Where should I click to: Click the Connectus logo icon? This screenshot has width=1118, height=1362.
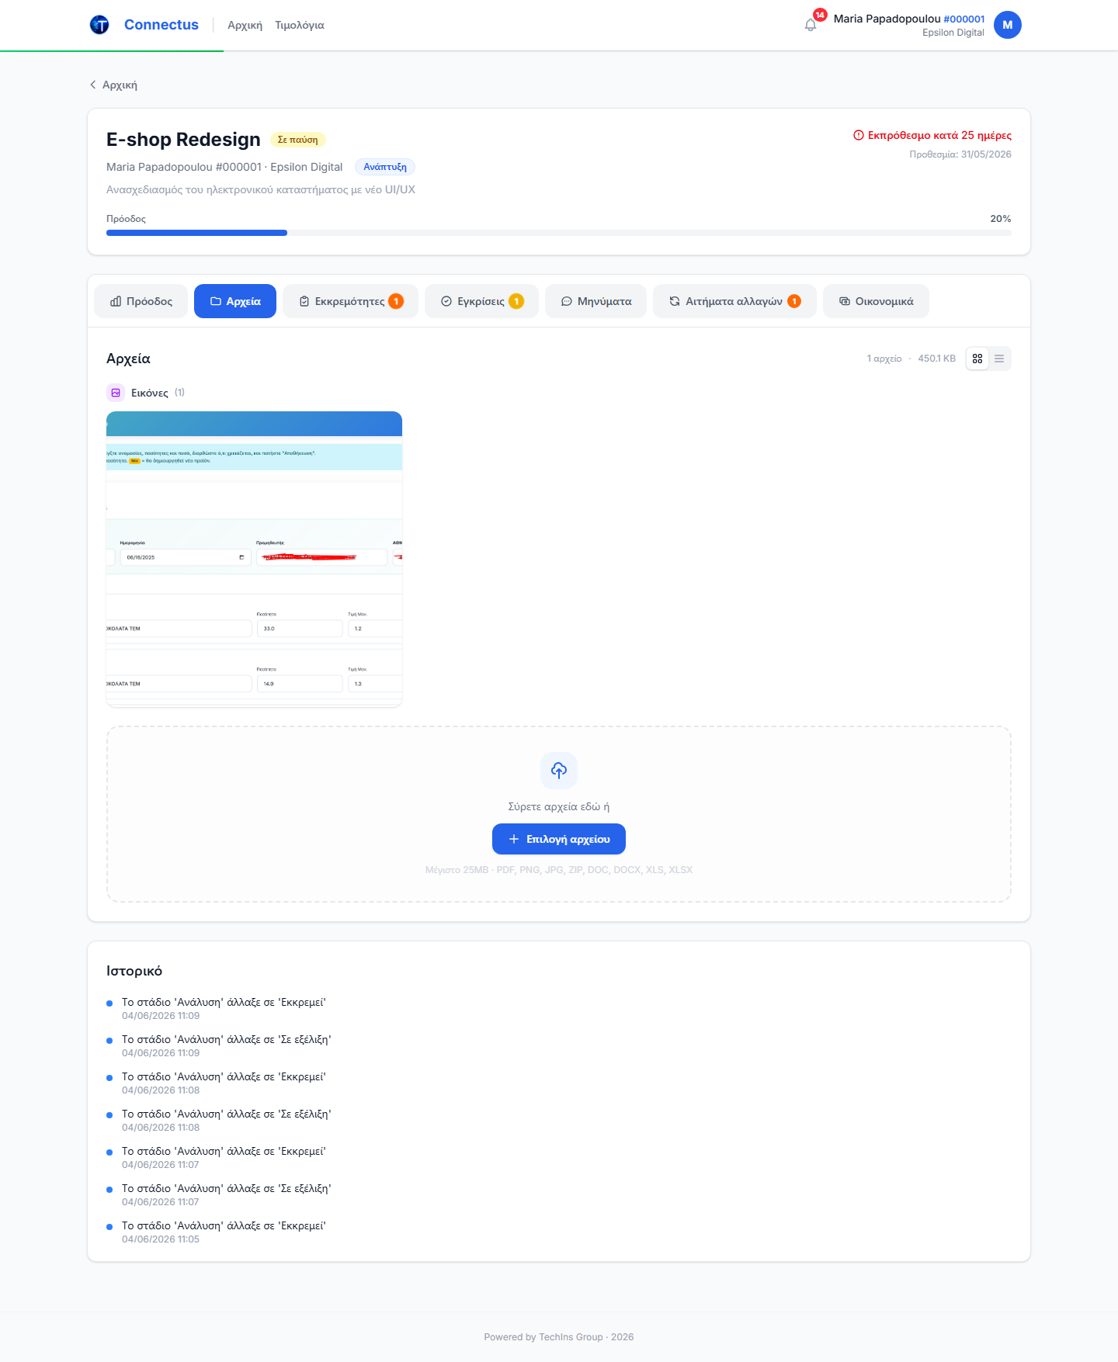coord(99,25)
